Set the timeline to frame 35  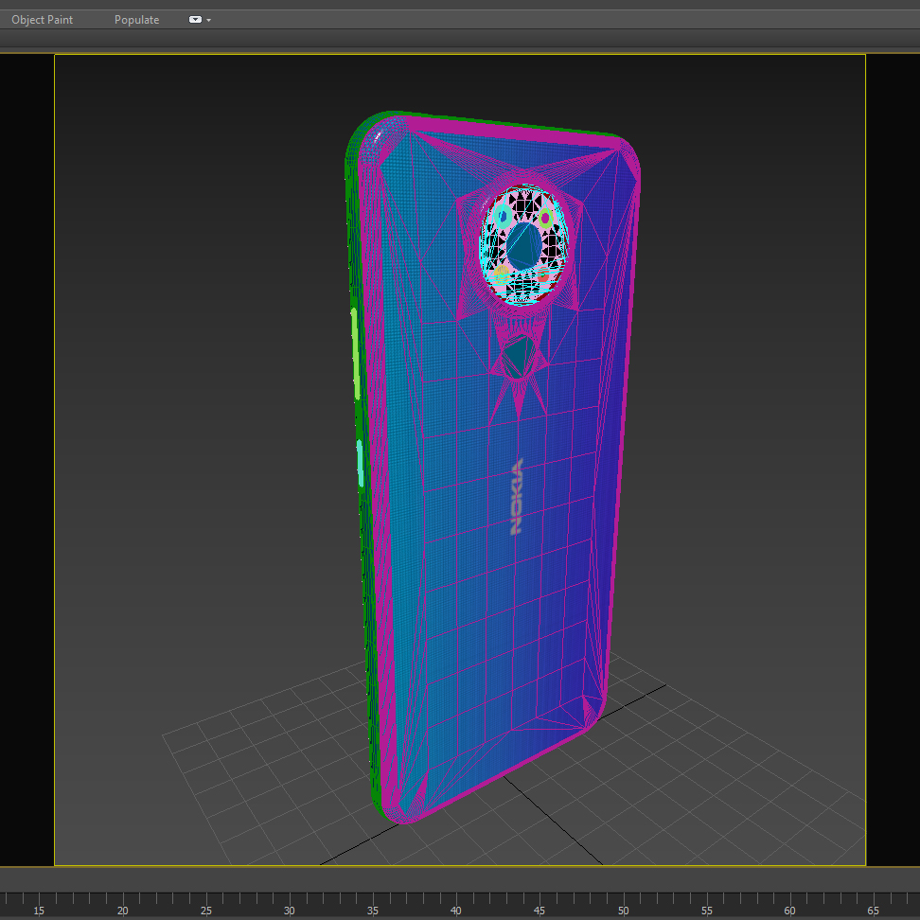[x=373, y=911]
